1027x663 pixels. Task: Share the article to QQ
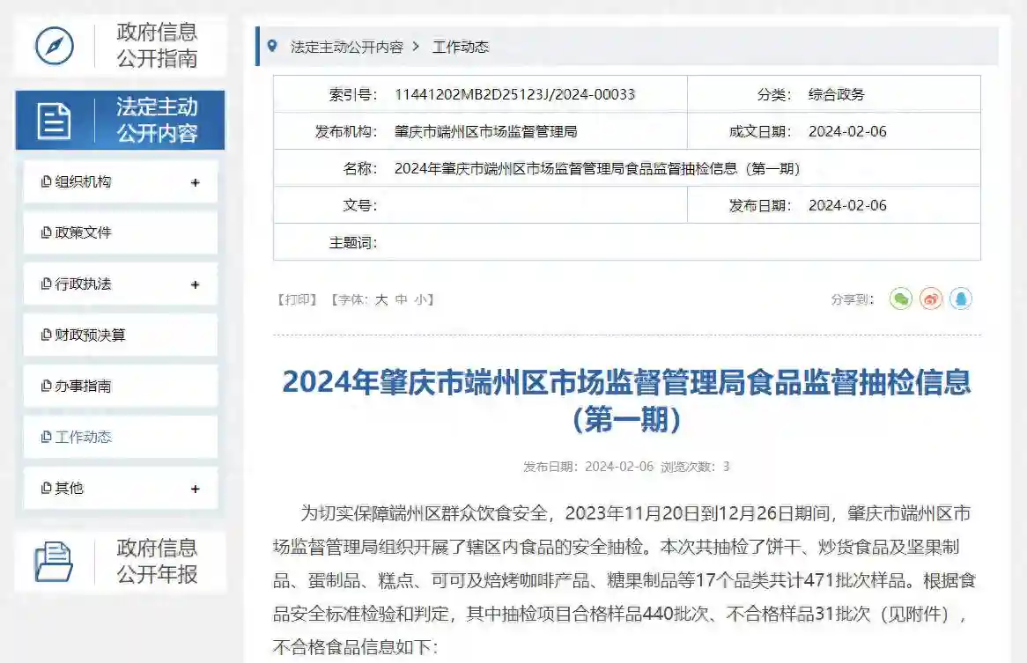point(962,298)
